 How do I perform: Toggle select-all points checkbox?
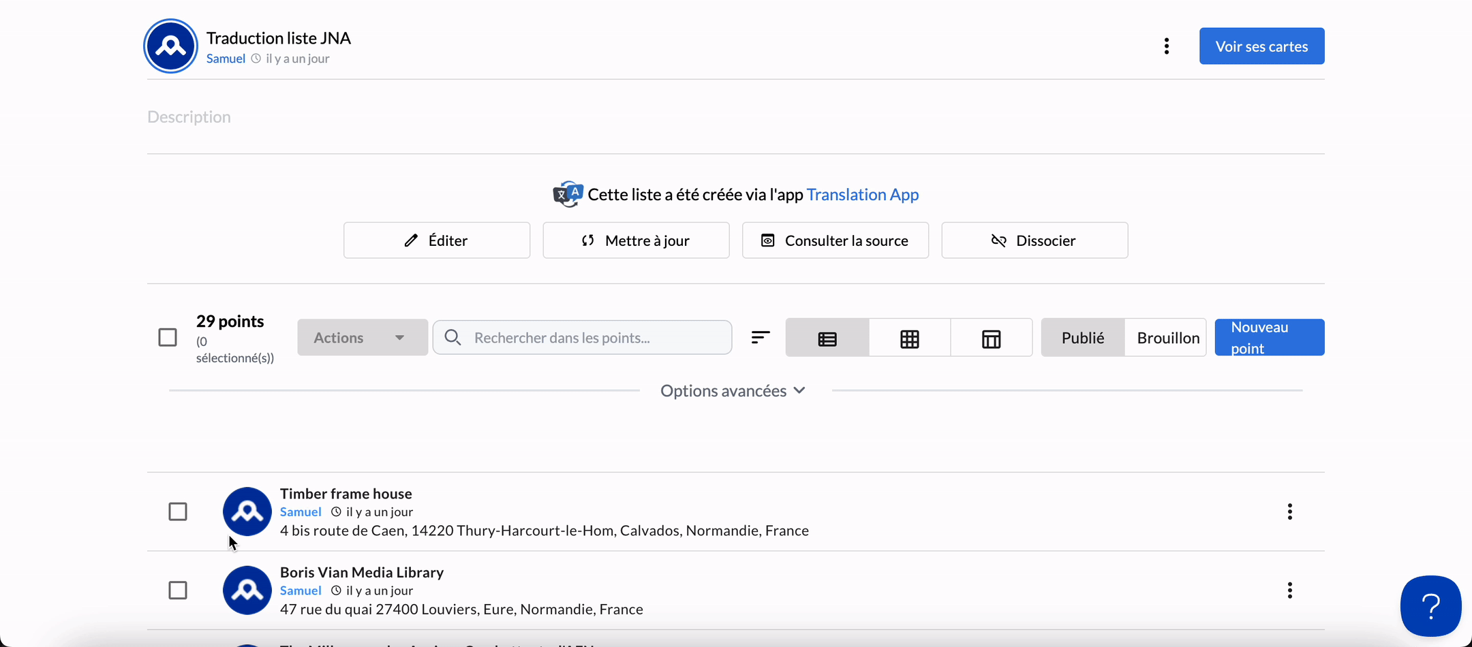[x=168, y=337]
